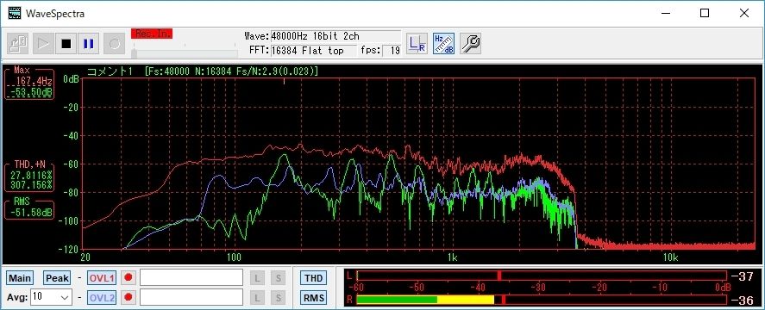Stop recording with the black square button
This screenshot has height=310, width=765.
(66, 43)
